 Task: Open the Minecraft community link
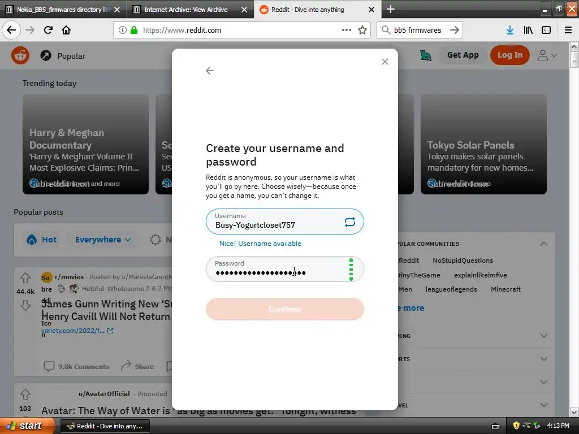tap(505, 289)
